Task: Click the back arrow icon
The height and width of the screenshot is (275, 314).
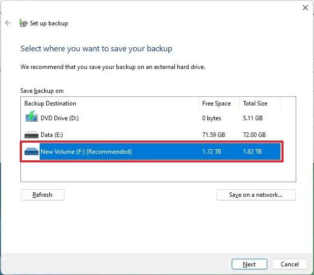Action: pos(8,23)
